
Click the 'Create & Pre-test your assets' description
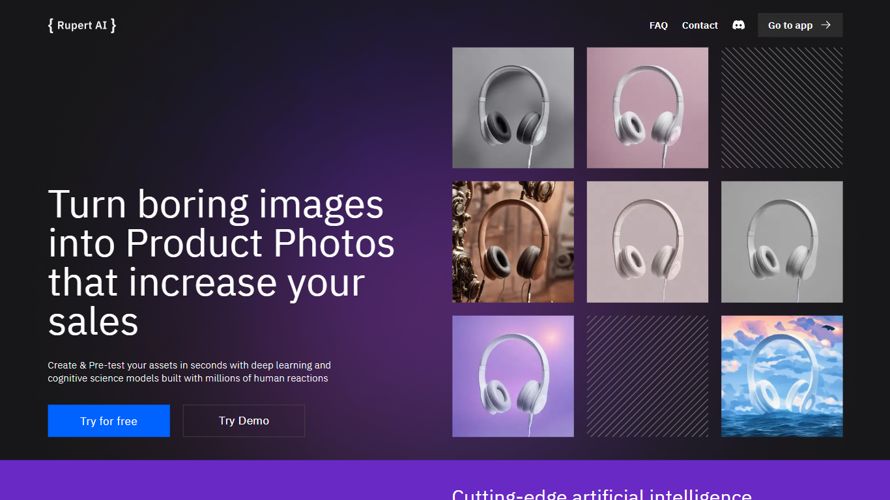coord(189,372)
